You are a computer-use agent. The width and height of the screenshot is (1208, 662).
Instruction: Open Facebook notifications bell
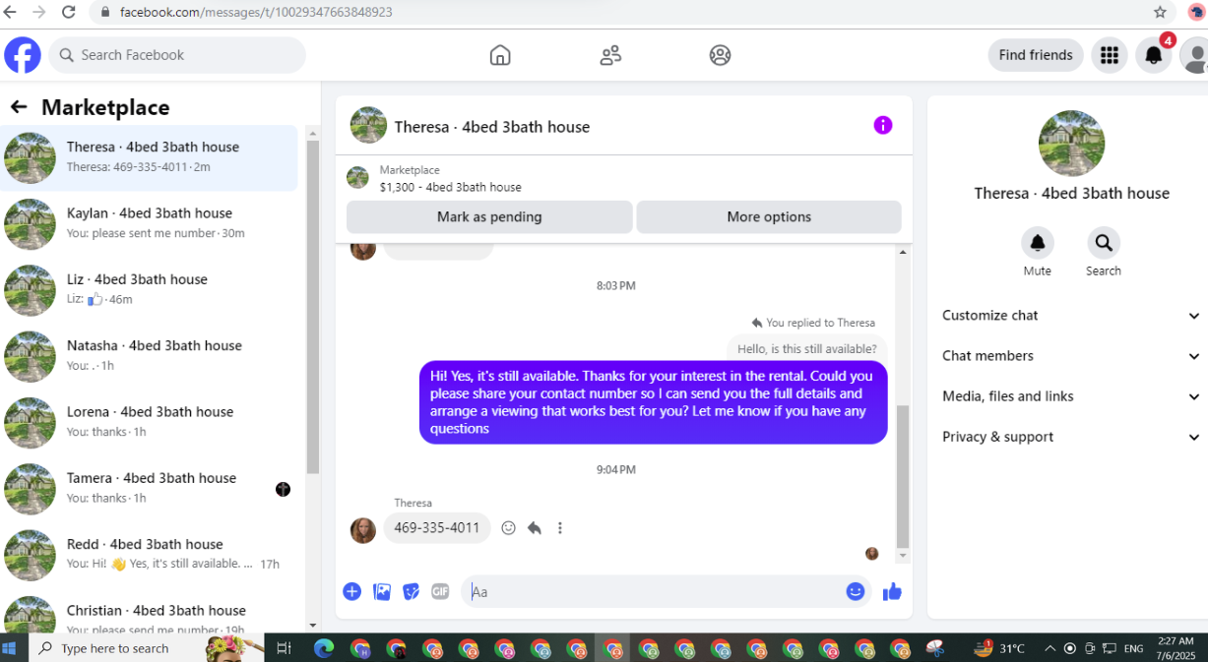click(x=1154, y=55)
